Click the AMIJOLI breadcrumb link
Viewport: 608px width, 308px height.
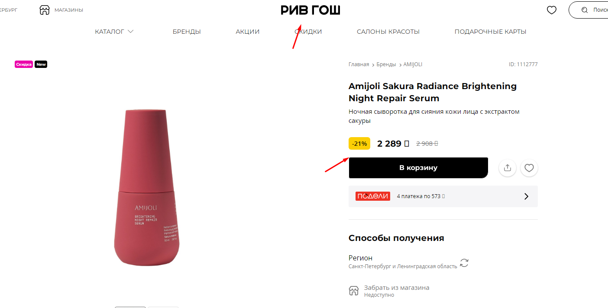pos(413,64)
